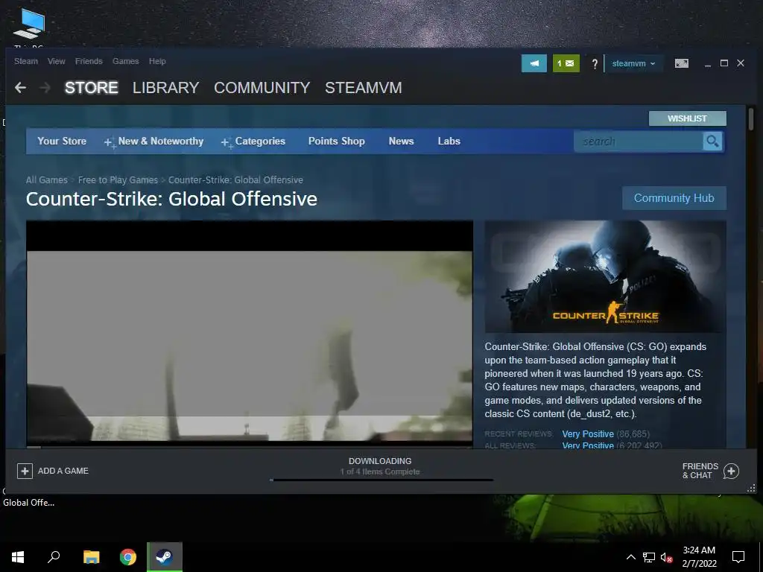This screenshot has height=572, width=763.
Task: Expand the Categories menu
Action: tap(253, 141)
